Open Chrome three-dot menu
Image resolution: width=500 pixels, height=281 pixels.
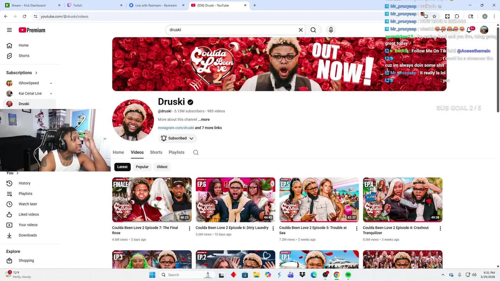pyautogui.click(x=494, y=16)
